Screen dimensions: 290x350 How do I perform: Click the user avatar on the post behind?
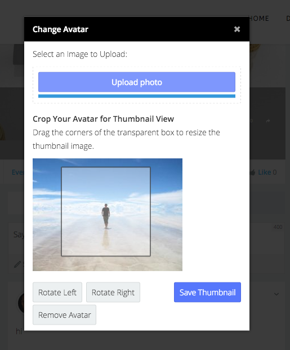(21, 303)
